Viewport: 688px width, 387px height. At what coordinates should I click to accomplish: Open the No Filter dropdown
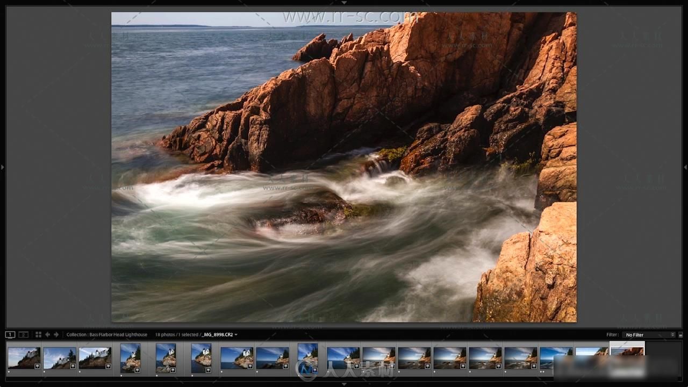tap(649, 334)
